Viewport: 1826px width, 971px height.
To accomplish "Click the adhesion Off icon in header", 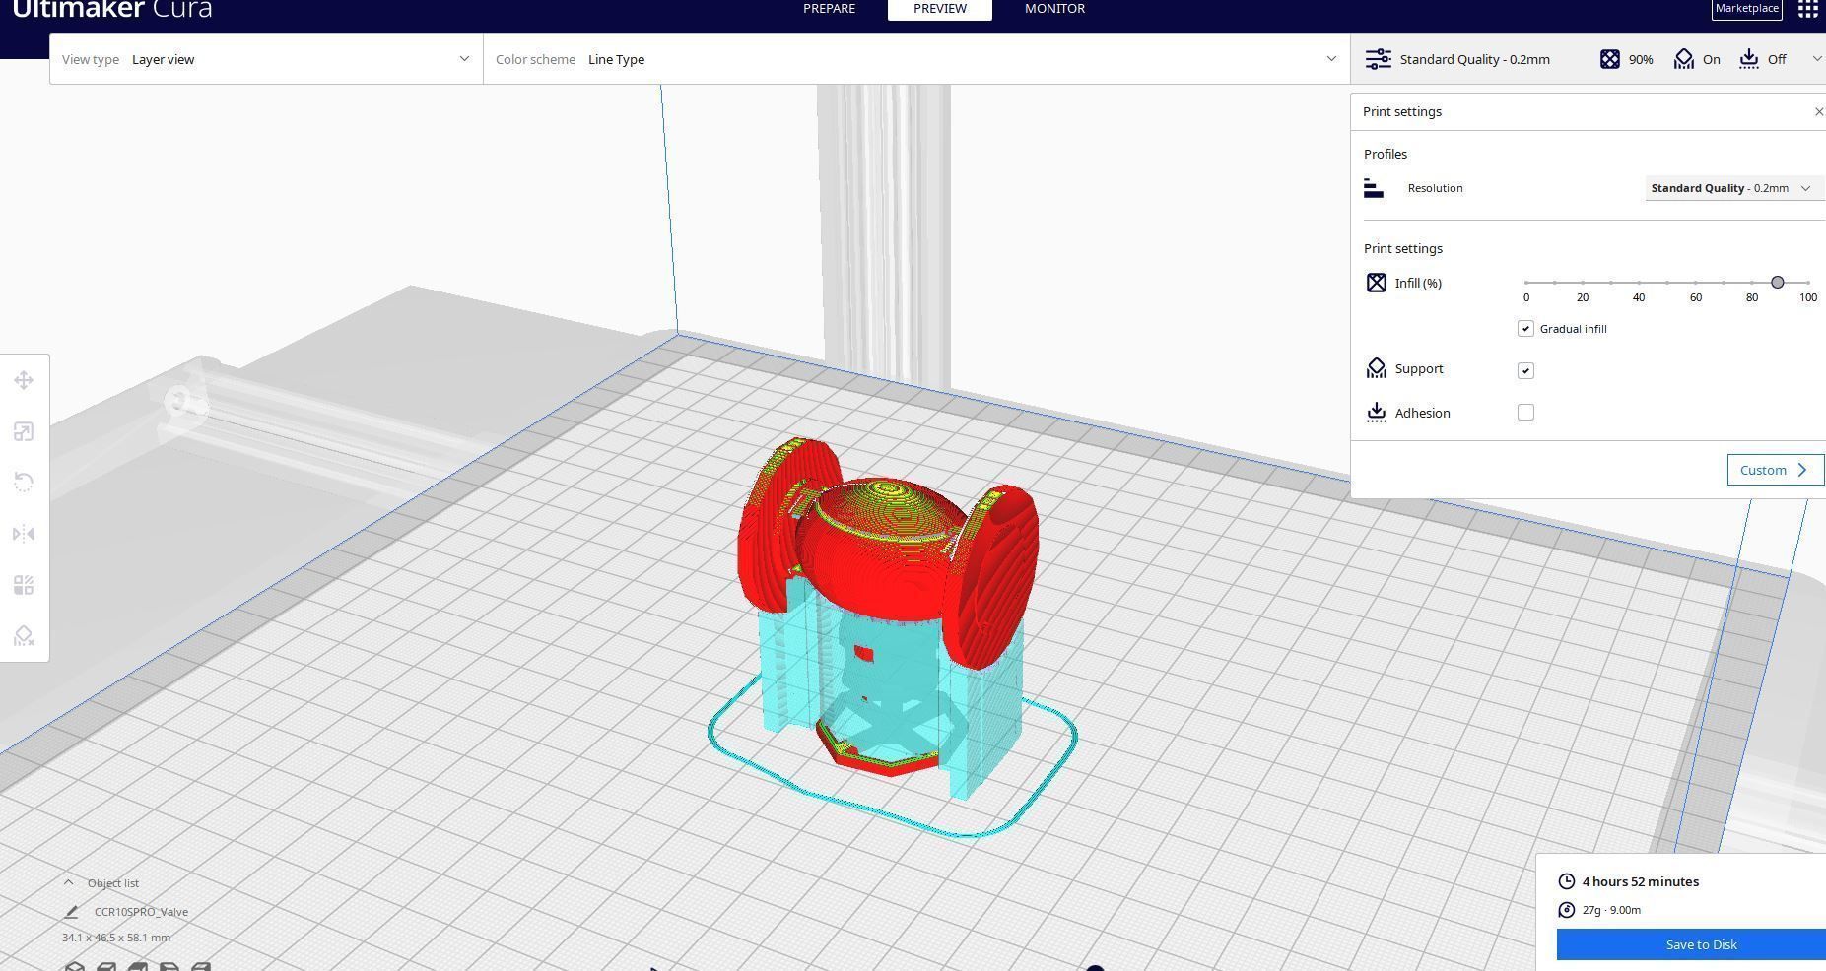I will click(1749, 59).
